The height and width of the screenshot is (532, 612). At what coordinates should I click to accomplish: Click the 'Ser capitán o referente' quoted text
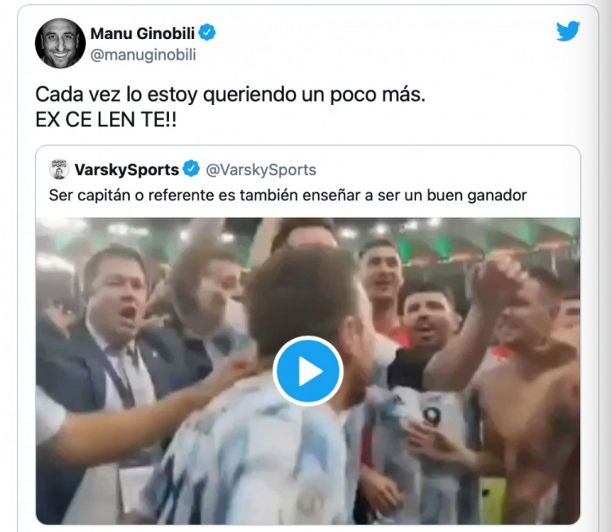click(288, 196)
